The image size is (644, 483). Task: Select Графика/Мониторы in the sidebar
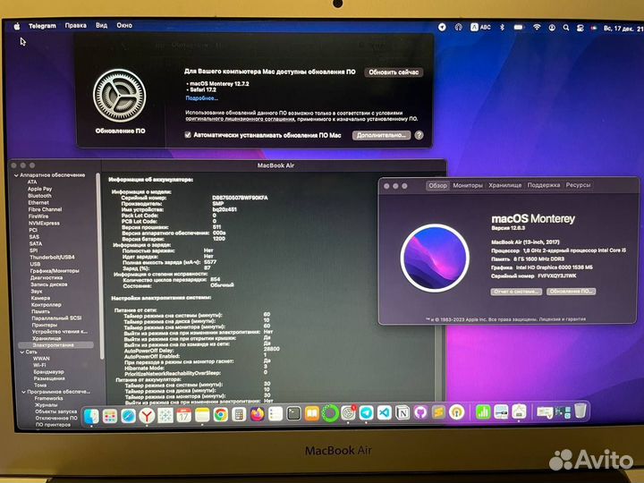pyautogui.click(x=55, y=271)
